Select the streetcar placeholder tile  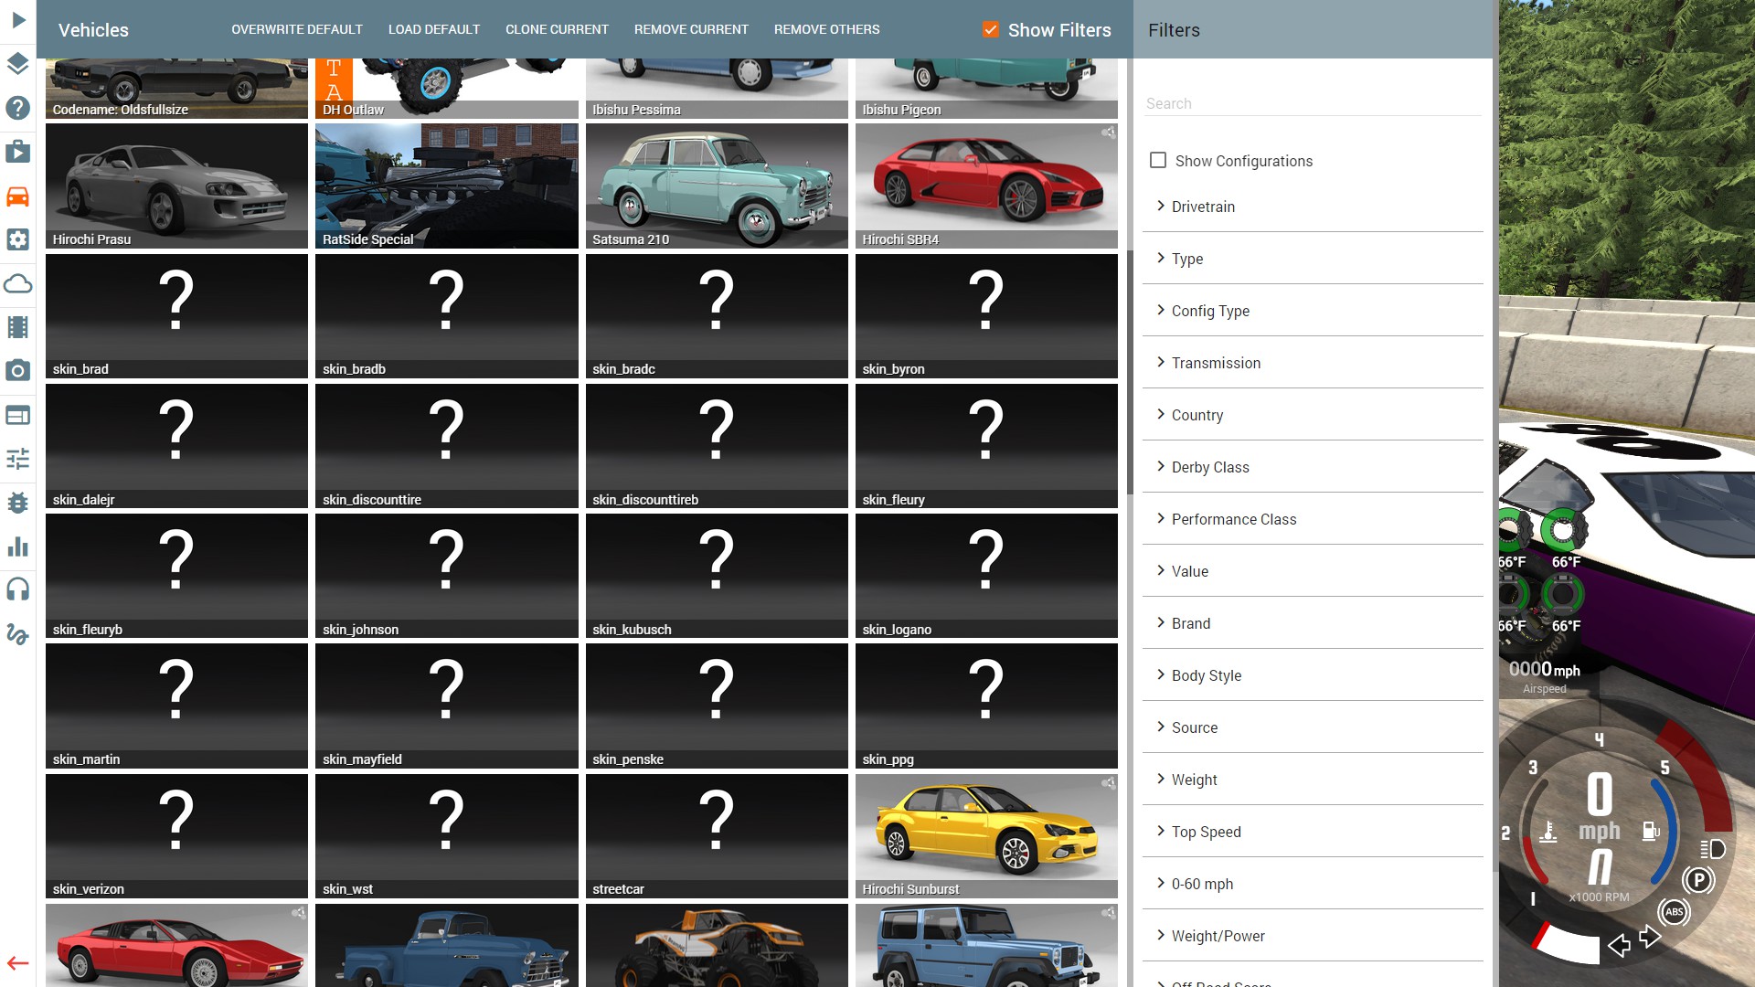pos(717,835)
